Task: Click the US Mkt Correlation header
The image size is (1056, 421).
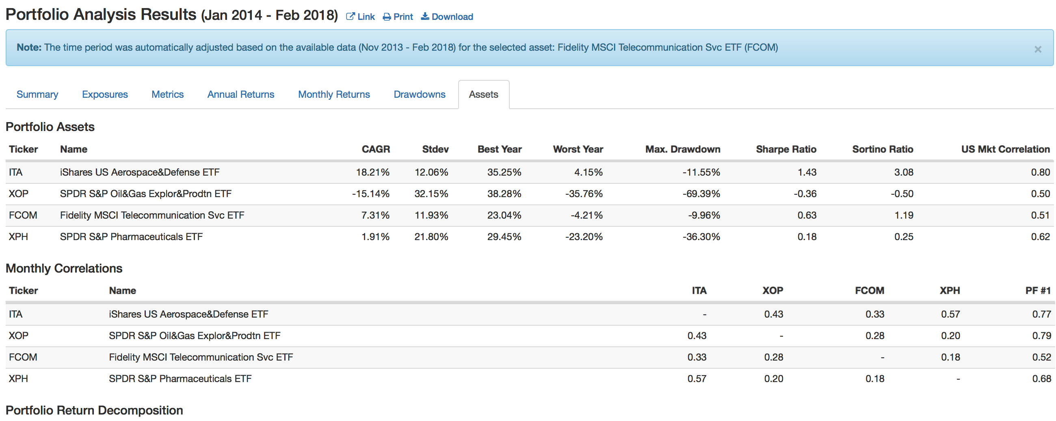Action: pos(1005,149)
